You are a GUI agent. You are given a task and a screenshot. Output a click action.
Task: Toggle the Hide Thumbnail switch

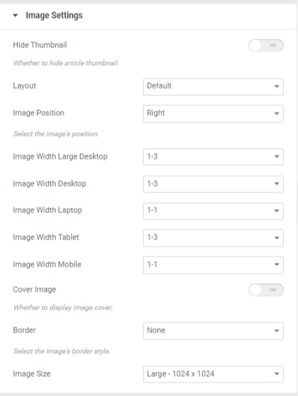266,46
